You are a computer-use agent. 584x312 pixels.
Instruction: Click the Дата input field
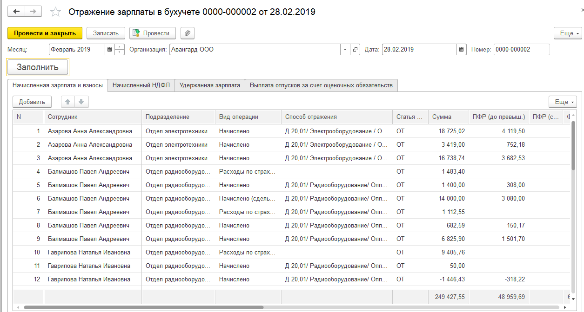419,49
